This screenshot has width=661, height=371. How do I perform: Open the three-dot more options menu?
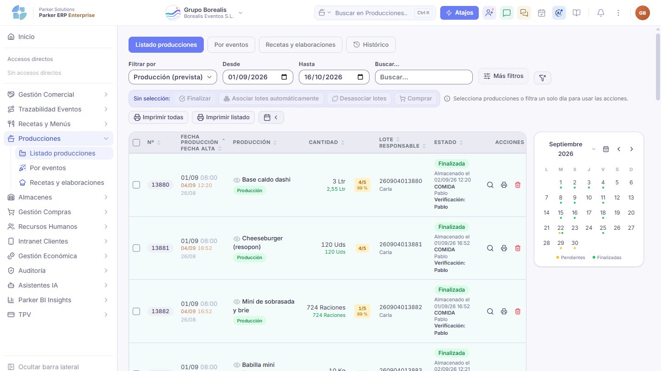coord(618,13)
